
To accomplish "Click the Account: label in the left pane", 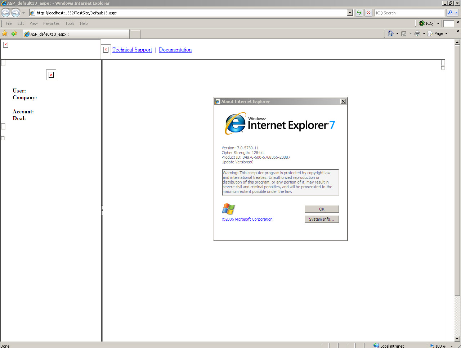I will click(x=23, y=112).
